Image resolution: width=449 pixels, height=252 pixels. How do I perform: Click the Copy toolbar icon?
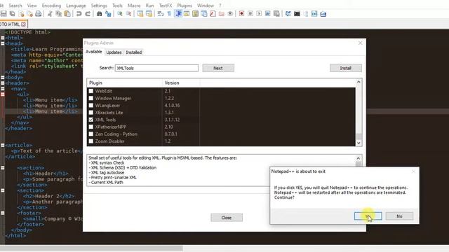pos(59,14)
